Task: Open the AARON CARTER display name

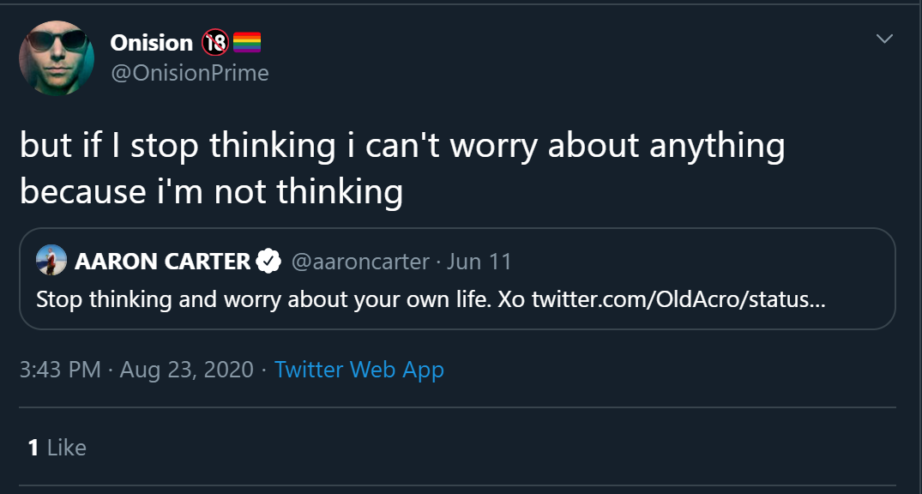Action: [x=163, y=261]
